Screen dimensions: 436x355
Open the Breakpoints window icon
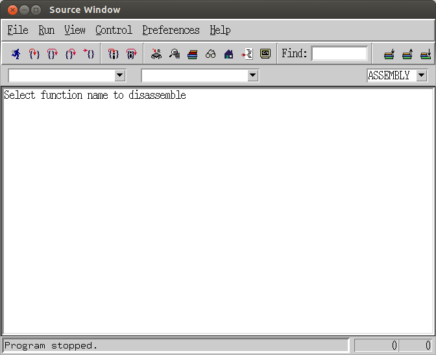[x=247, y=53]
